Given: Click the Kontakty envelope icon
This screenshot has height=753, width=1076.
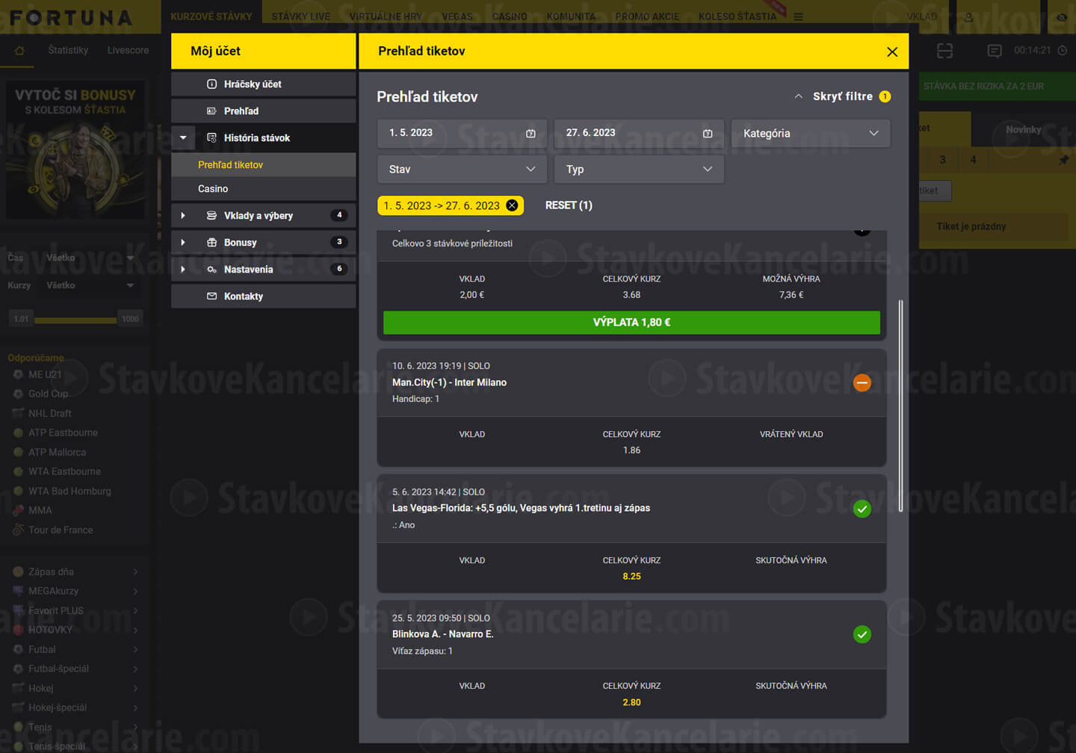Looking at the screenshot, I should point(212,297).
